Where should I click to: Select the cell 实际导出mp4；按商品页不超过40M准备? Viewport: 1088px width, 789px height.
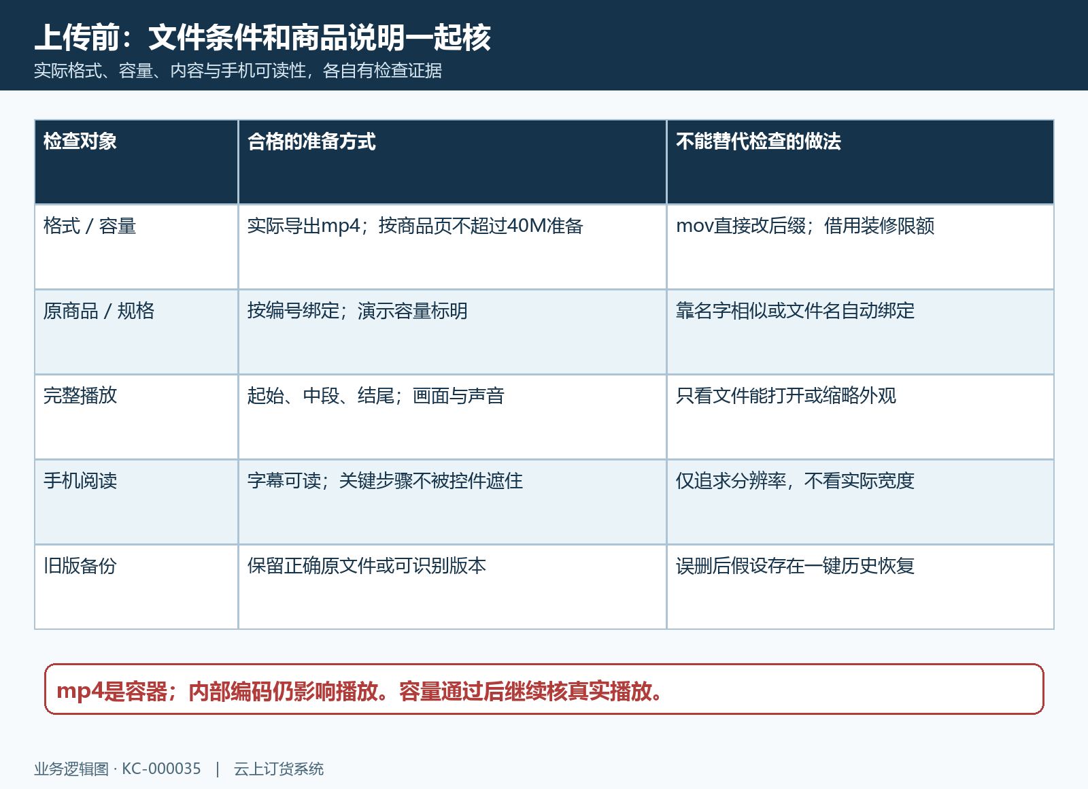pyautogui.click(x=452, y=247)
